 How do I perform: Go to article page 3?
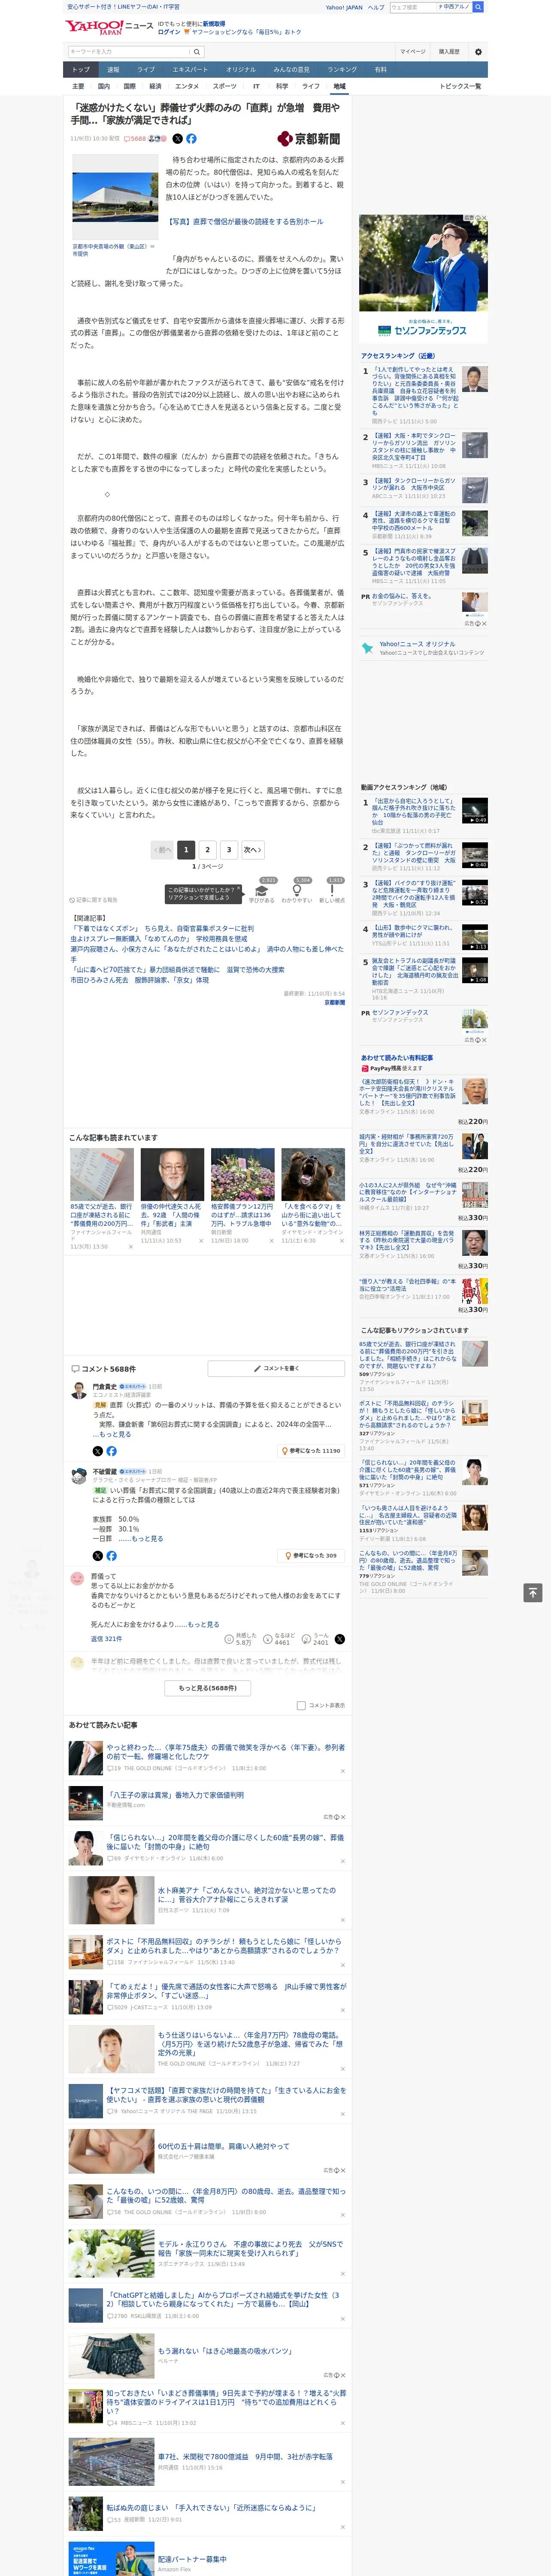point(229,850)
